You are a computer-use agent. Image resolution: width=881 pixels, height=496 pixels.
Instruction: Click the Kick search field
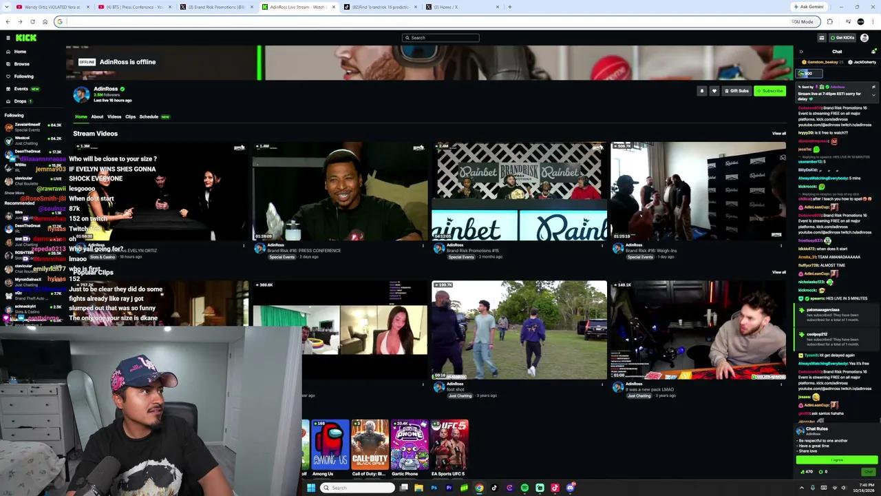440,38
